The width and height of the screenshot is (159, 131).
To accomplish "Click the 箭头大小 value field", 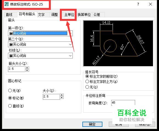I will coord(16,69).
